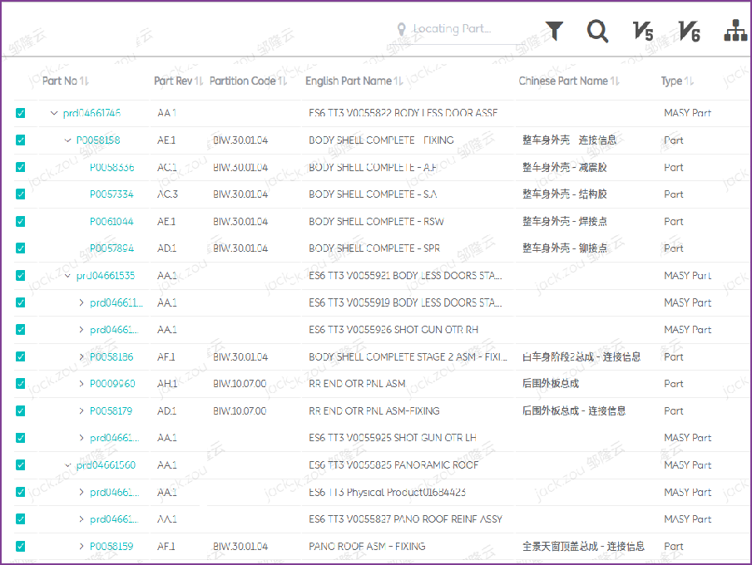Collapse the prd04661746 tree node
The image size is (752, 565).
coord(55,113)
